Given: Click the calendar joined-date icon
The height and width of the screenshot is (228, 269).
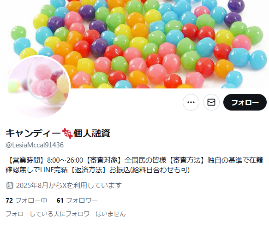Looking at the screenshot, I should 10,185.
